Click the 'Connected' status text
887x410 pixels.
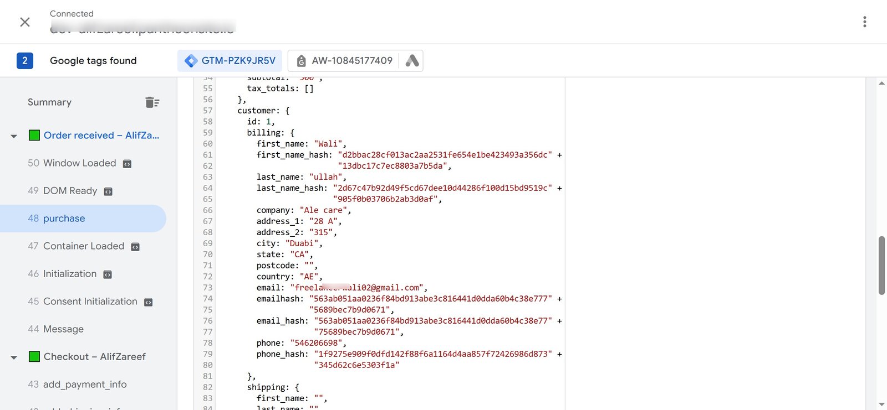point(72,14)
